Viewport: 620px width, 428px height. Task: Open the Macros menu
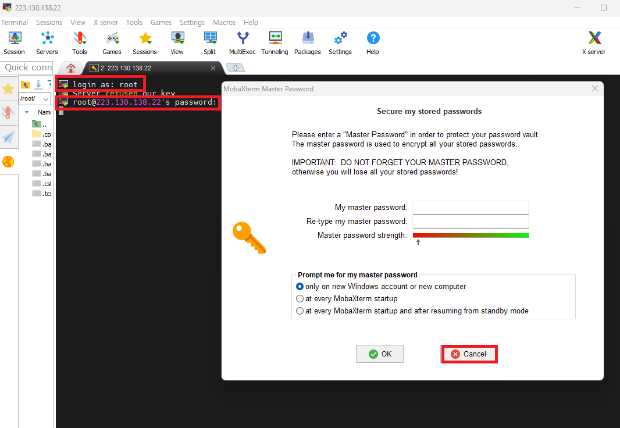[224, 23]
